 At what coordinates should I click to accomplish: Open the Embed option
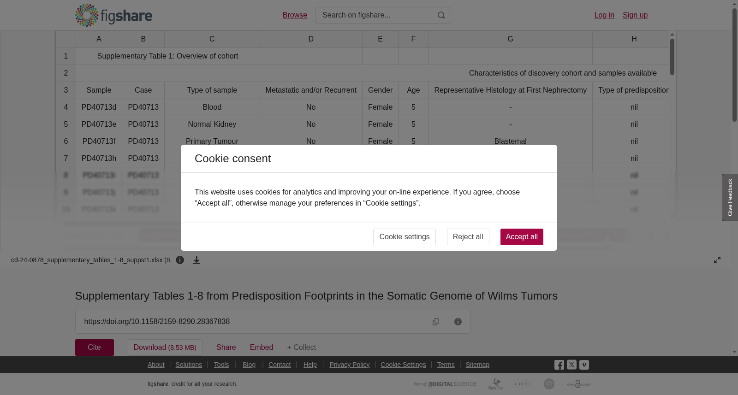click(x=262, y=348)
